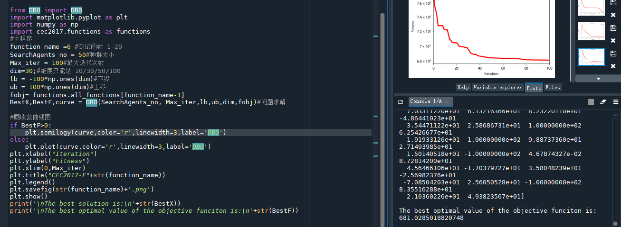Switch to the Files tab
The height and width of the screenshot is (227, 621).
553,87
